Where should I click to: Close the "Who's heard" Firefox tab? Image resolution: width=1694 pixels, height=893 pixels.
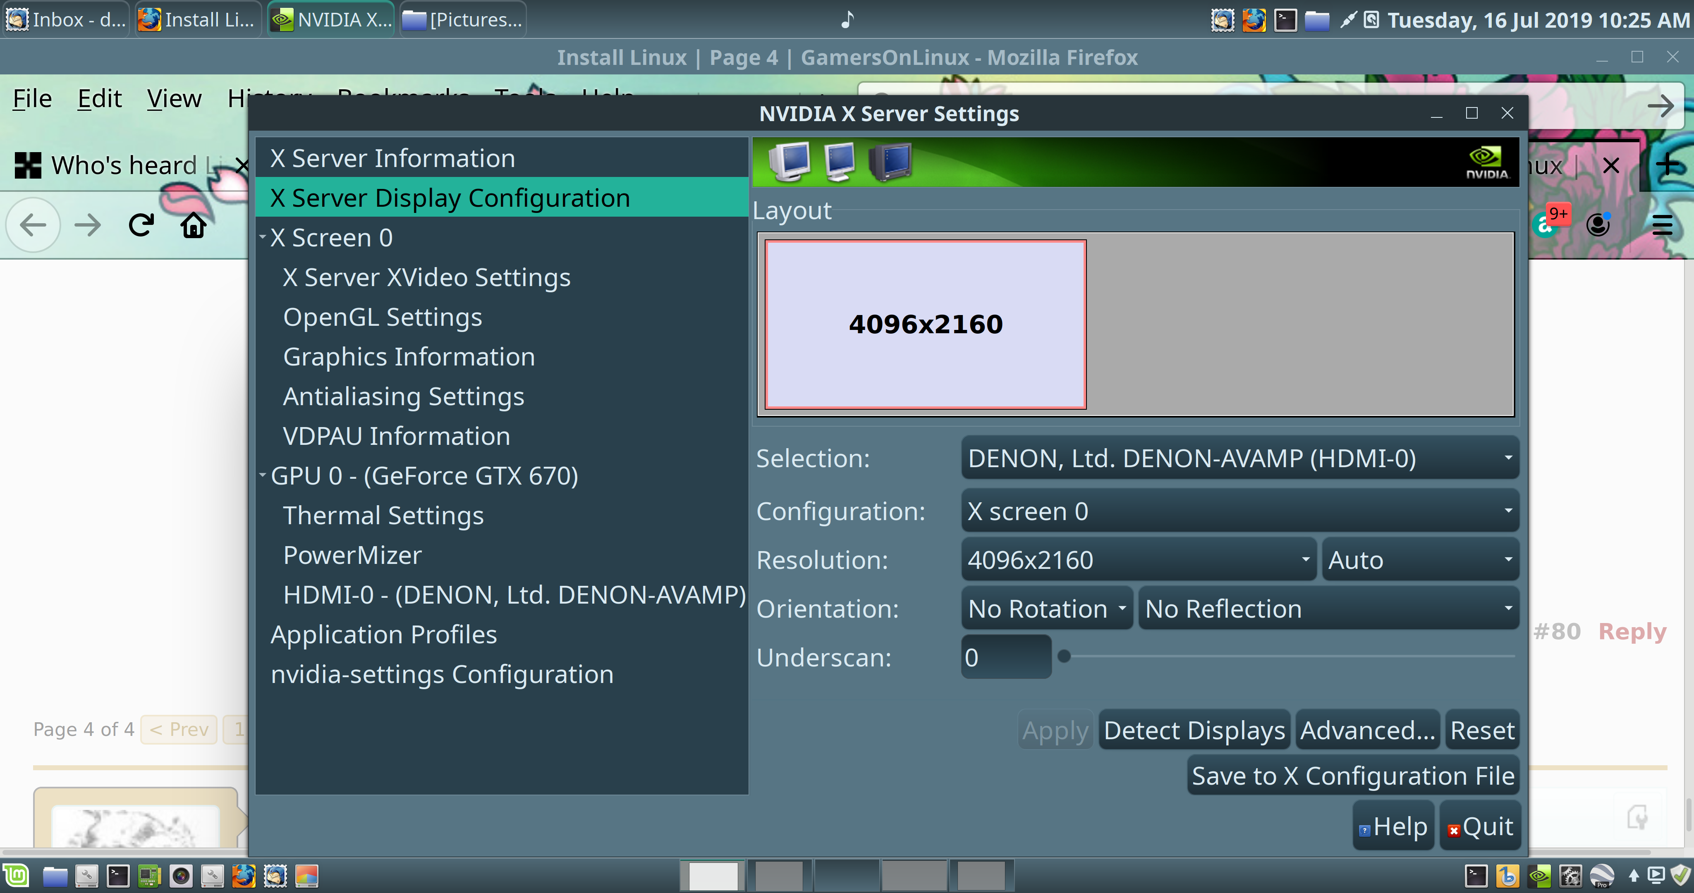coord(242,165)
